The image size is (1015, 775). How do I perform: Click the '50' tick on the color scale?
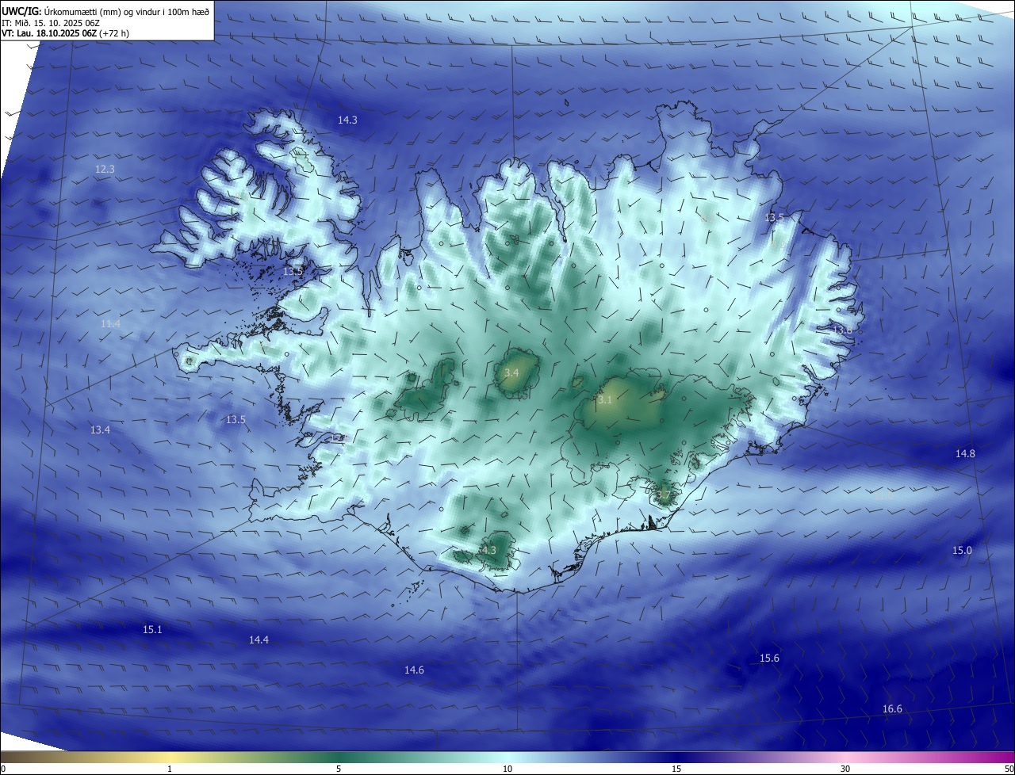click(1009, 769)
